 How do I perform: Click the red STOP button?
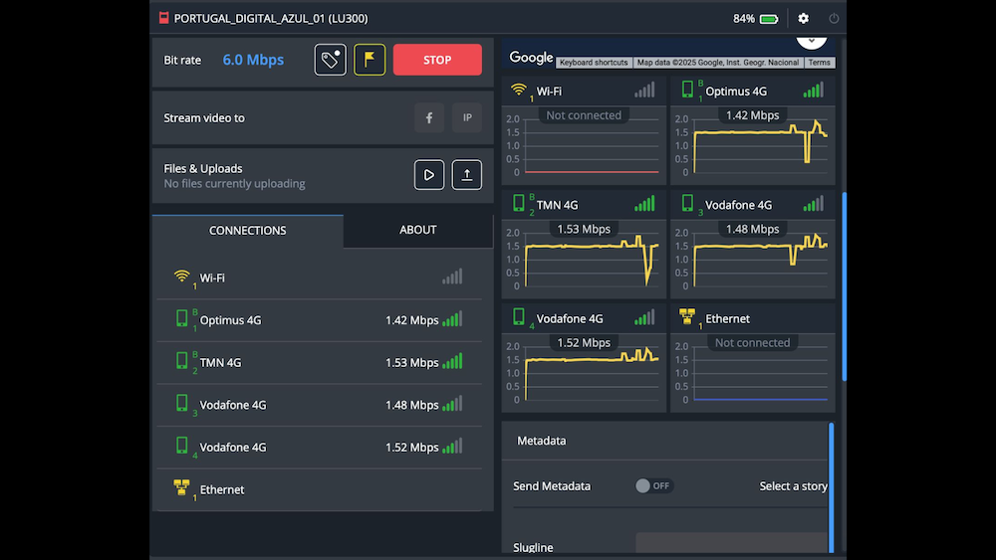[x=437, y=60]
